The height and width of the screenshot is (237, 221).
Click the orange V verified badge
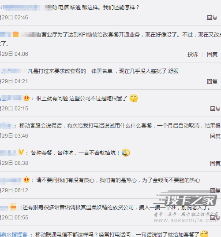click(x=21, y=152)
